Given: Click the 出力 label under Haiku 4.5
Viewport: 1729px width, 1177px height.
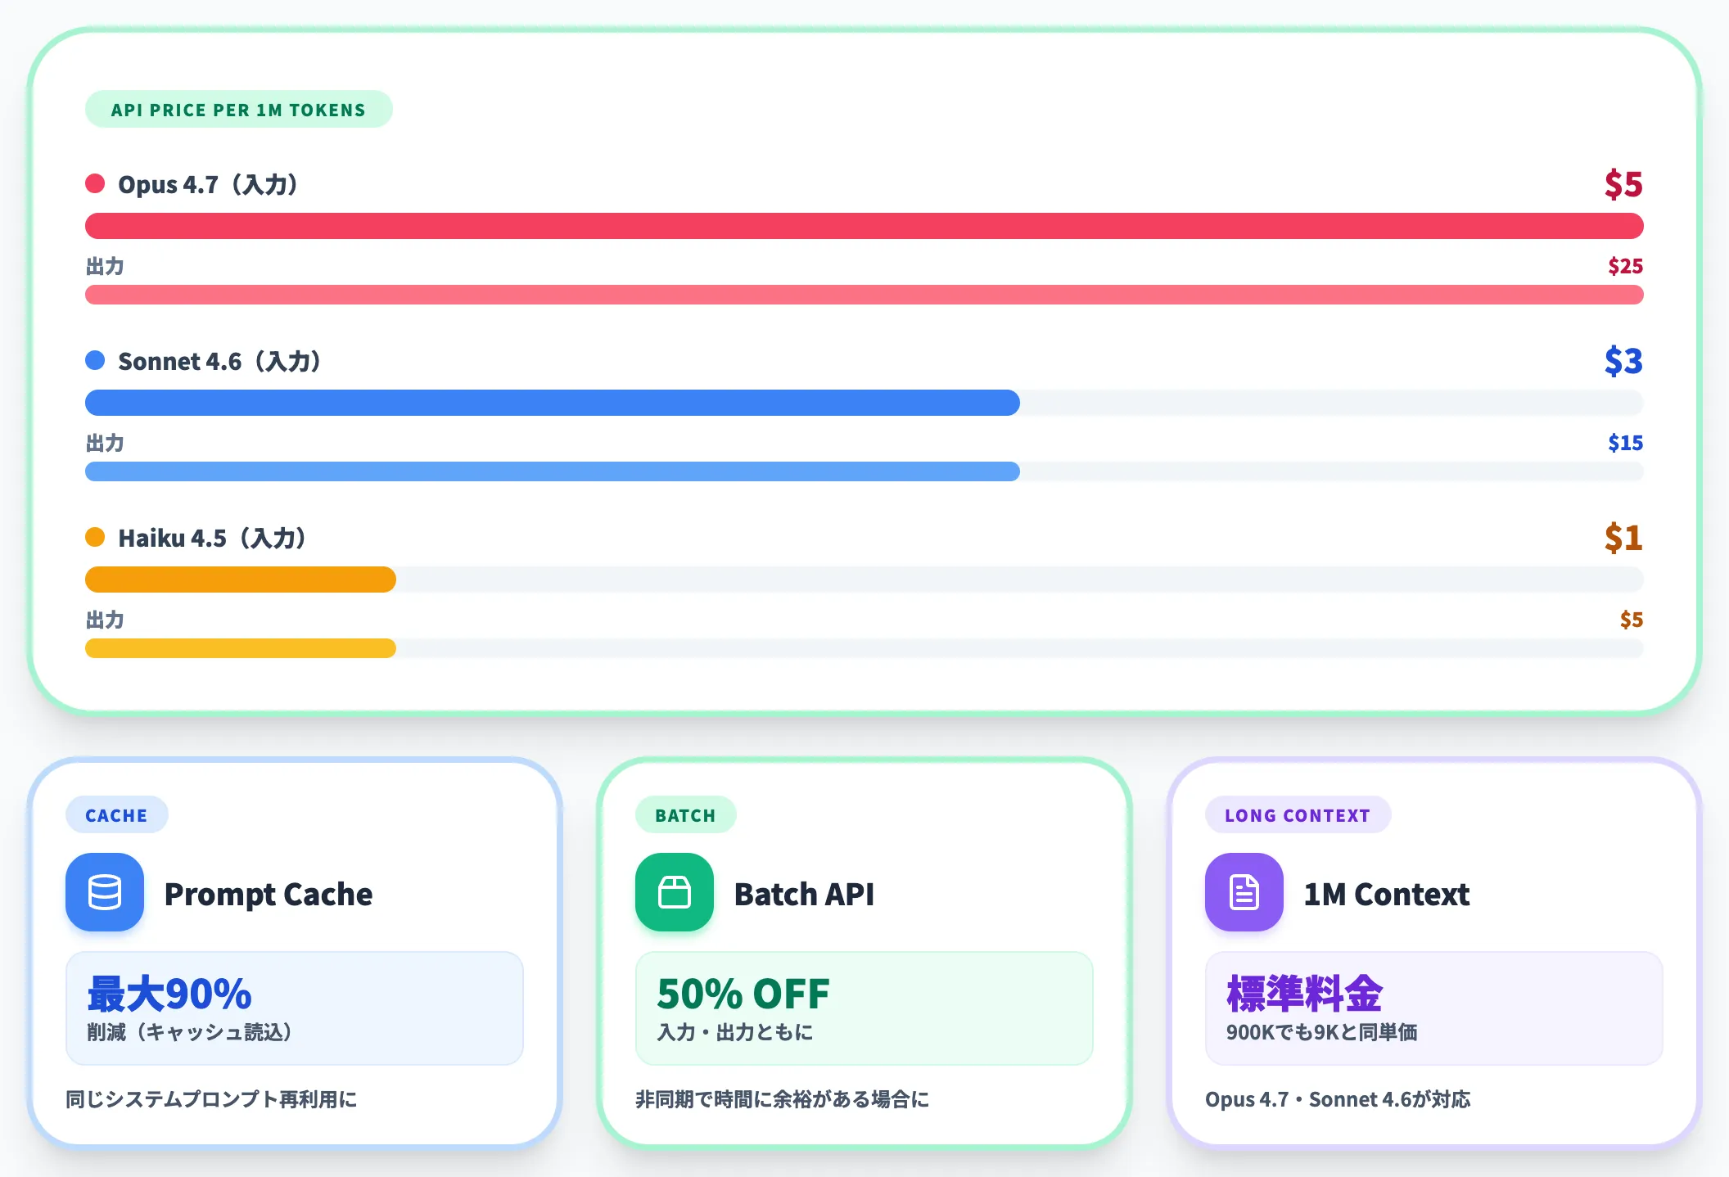Looking at the screenshot, I should click(105, 620).
